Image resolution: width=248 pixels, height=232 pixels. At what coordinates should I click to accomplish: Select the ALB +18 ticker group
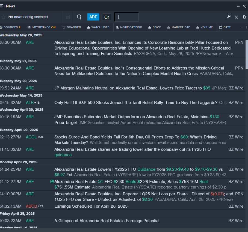click(x=33, y=103)
